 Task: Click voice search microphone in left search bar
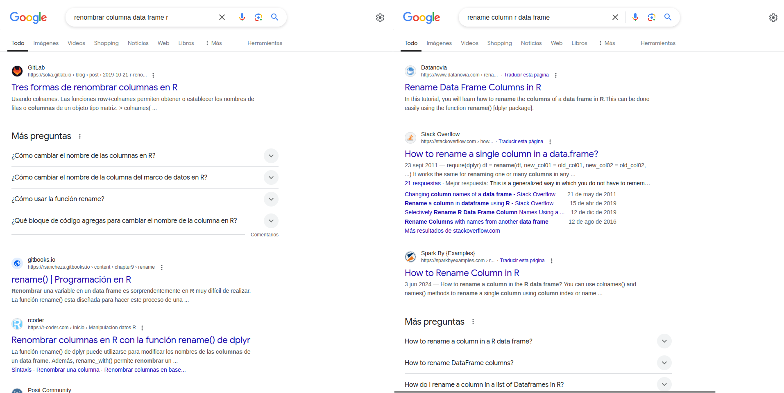tap(242, 17)
